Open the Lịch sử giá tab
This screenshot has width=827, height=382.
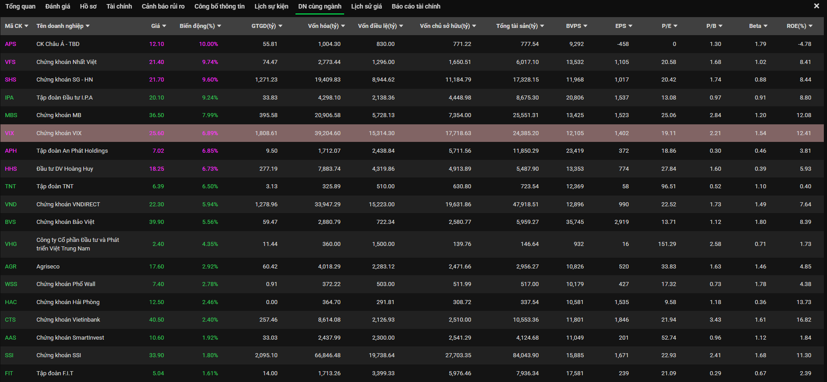tap(367, 6)
